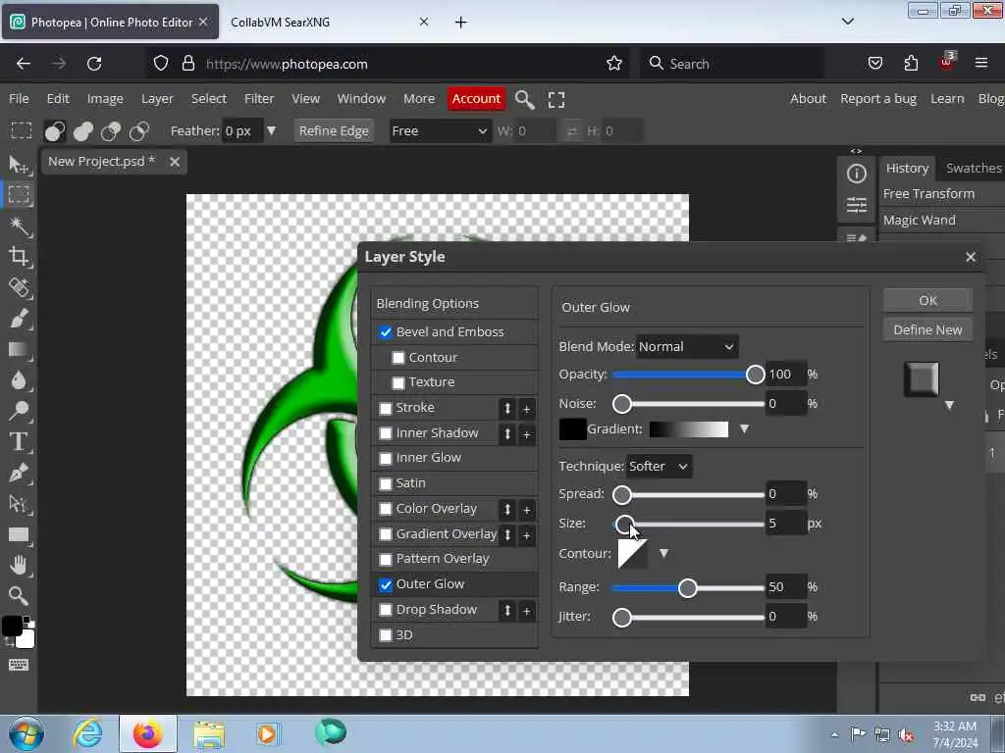Choose Unite selection mode icon
Image resolution: width=1005 pixels, height=753 pixels.
coord(82,131)
